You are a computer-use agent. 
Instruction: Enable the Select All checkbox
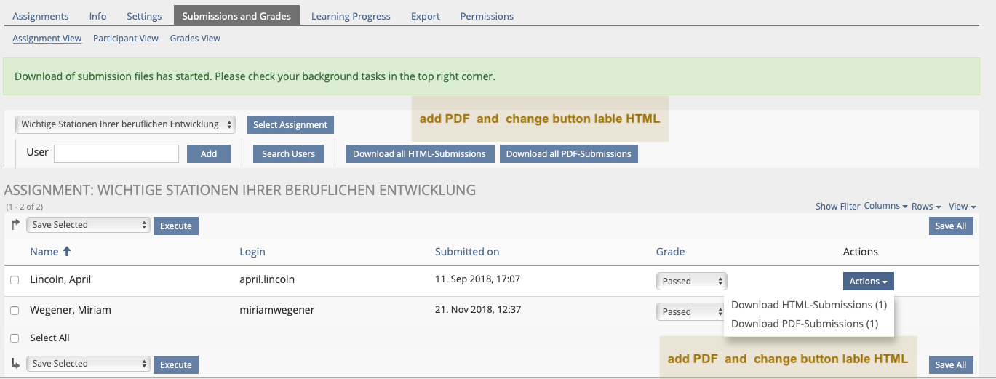(15, 338)
